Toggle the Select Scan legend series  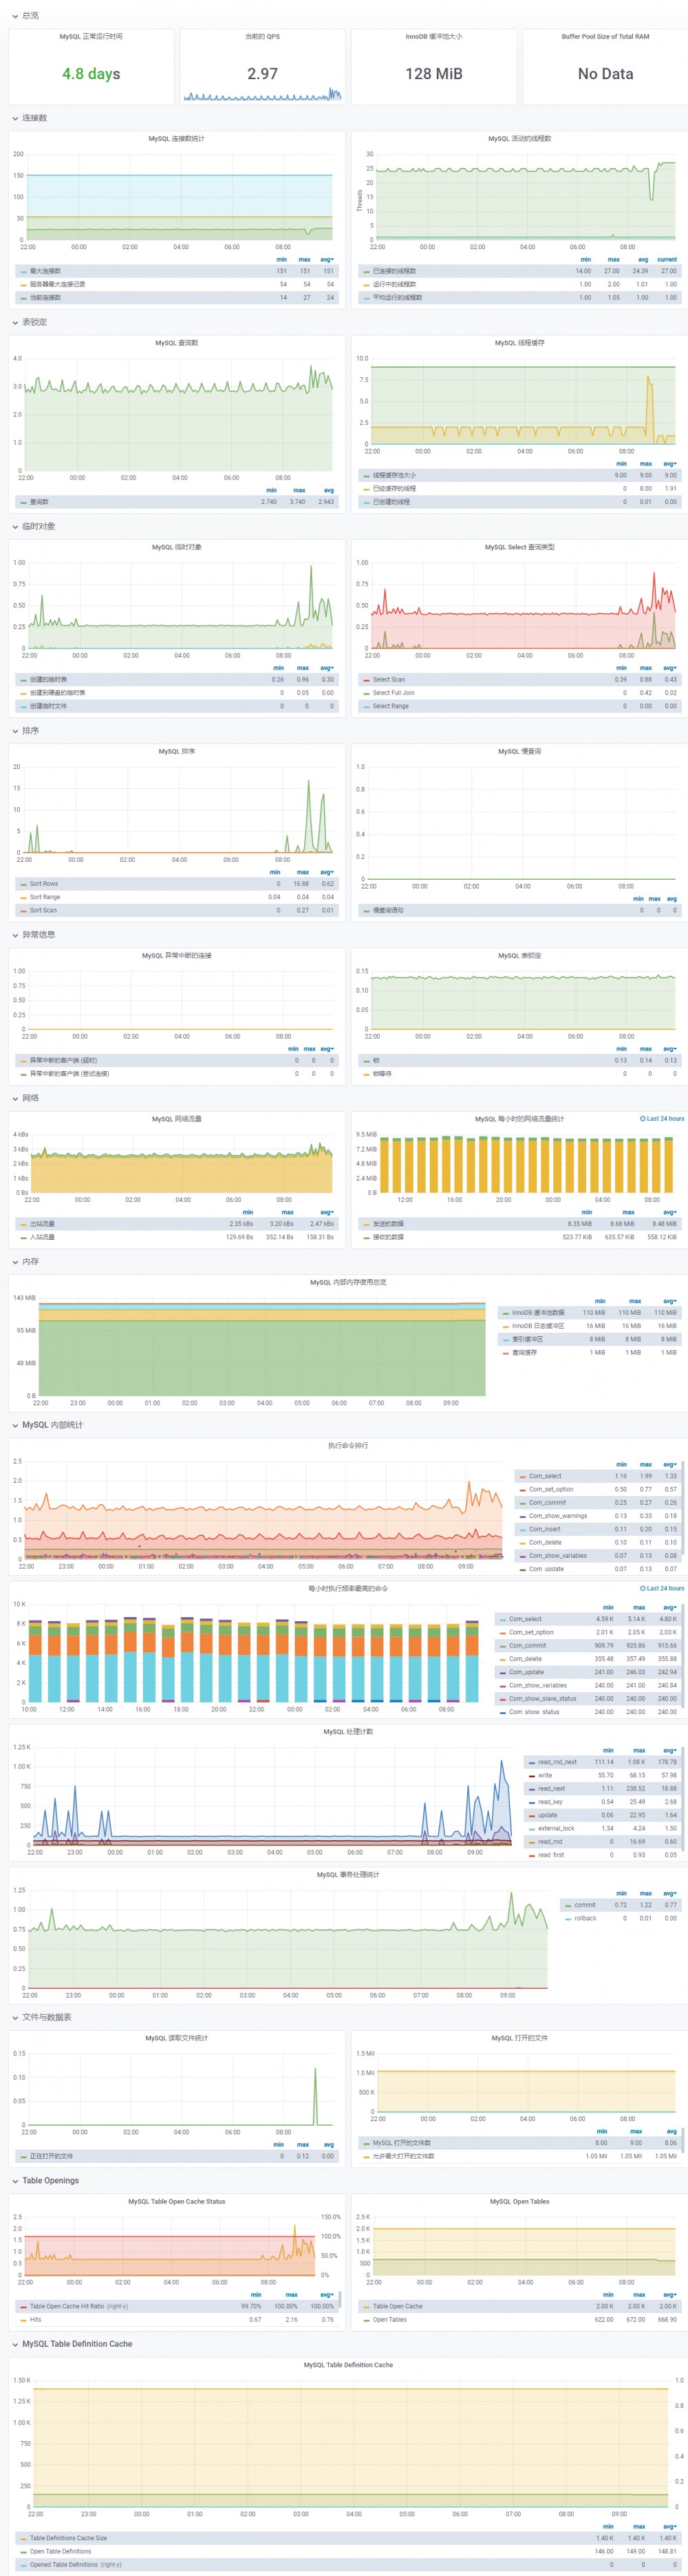pos(389,679)
